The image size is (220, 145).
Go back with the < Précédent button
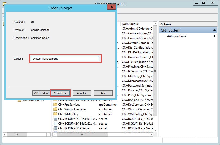click(x=41, y=93)
